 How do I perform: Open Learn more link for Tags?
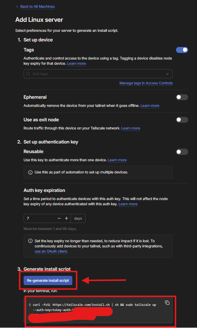(x=76, y=63)
